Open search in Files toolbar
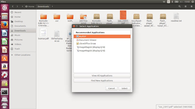Viewport: 195px width, 109px height. 179,6
